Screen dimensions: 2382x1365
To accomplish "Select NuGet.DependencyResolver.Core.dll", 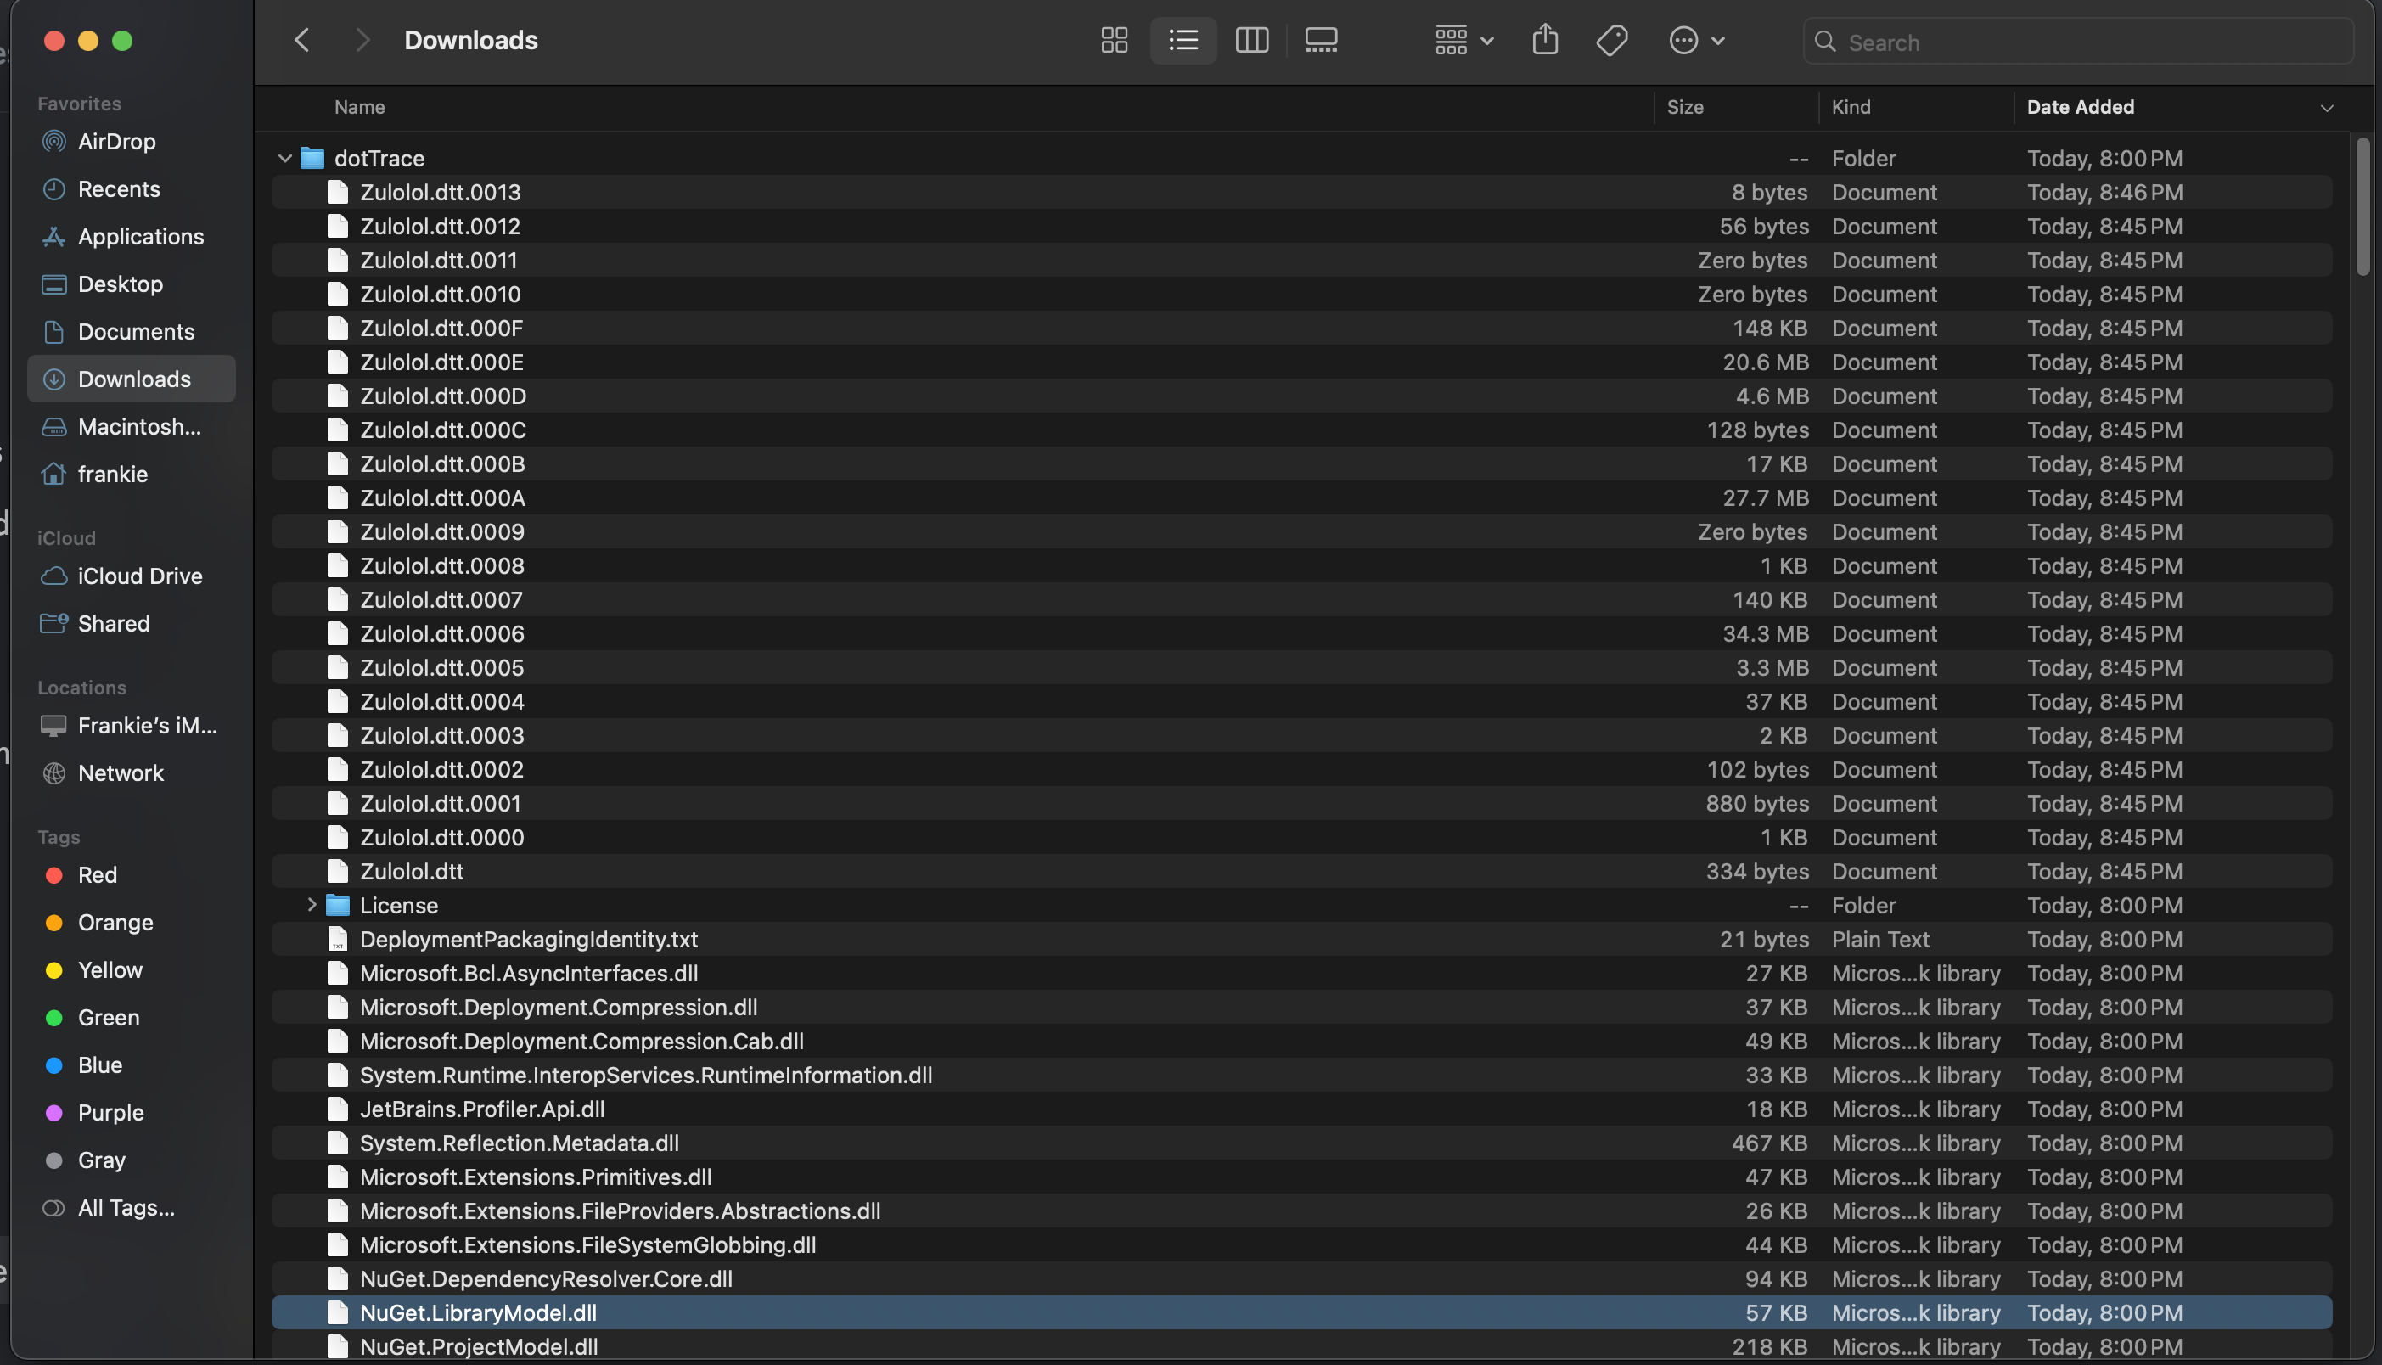I will (1301, 1278).
